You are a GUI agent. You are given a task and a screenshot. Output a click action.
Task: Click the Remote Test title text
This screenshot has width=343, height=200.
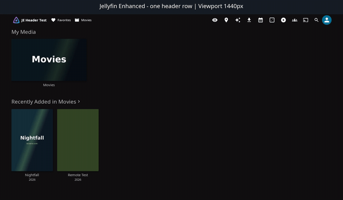click(x=78, y=175)
